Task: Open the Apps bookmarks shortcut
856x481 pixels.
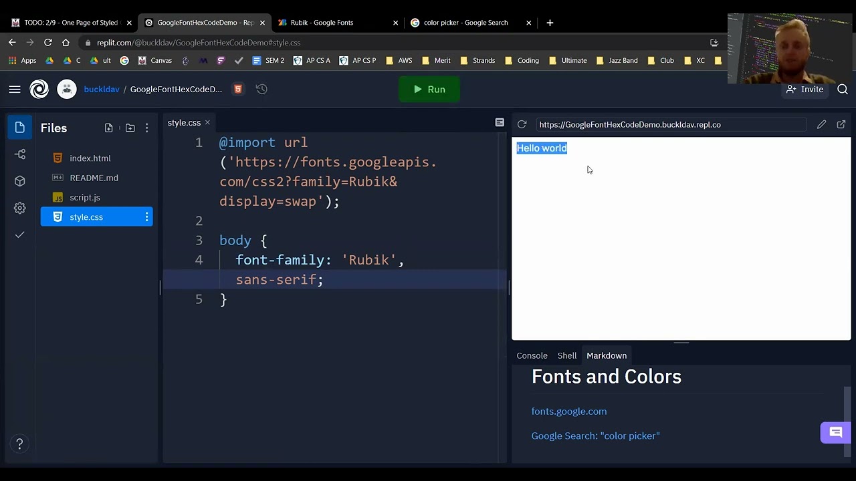Action: coord(22,60)
